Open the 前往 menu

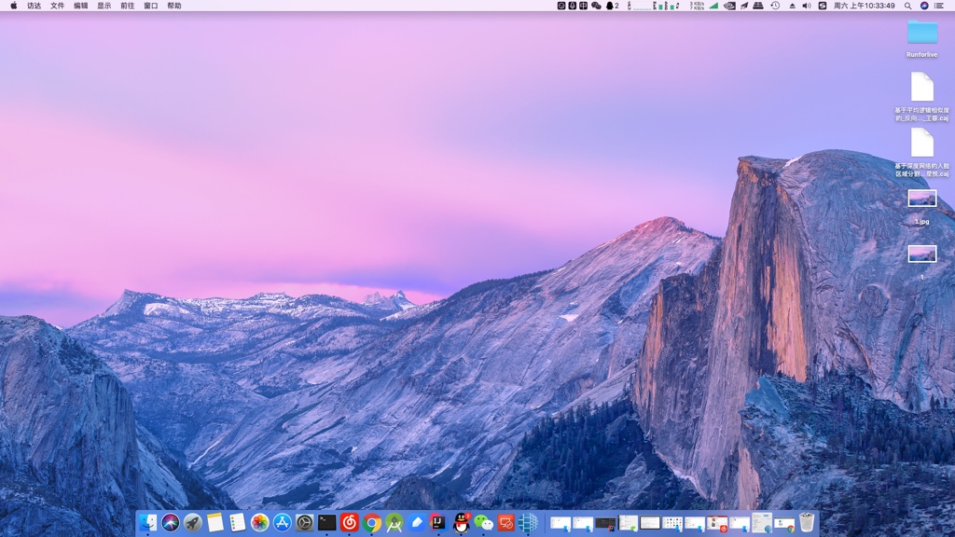point(127,6)
